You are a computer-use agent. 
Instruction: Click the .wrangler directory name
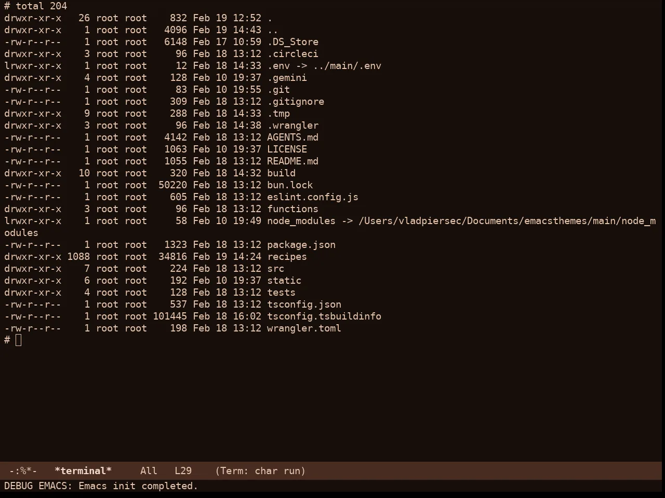pos(292,126)
